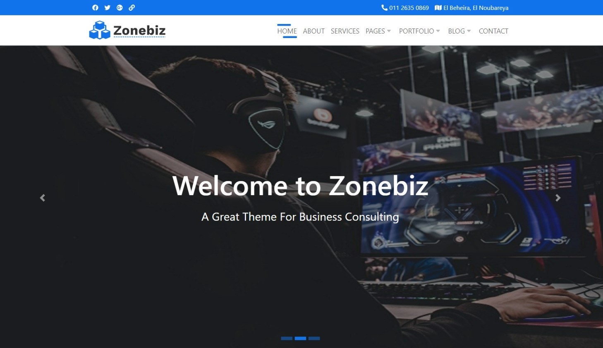Click the Zonebiz cubes logo
The height and width of the screenshot is (348, 603).
coord(100,30)
